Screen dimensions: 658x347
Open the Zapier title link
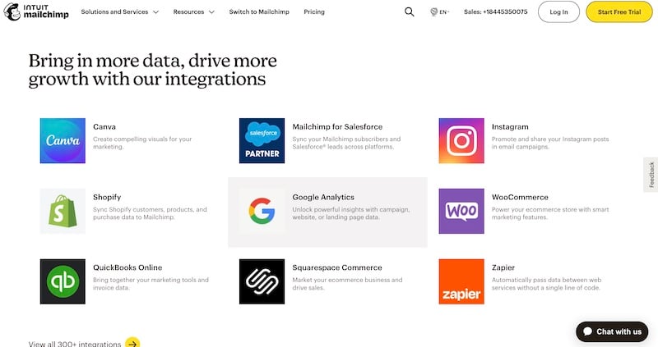(503, 267)
